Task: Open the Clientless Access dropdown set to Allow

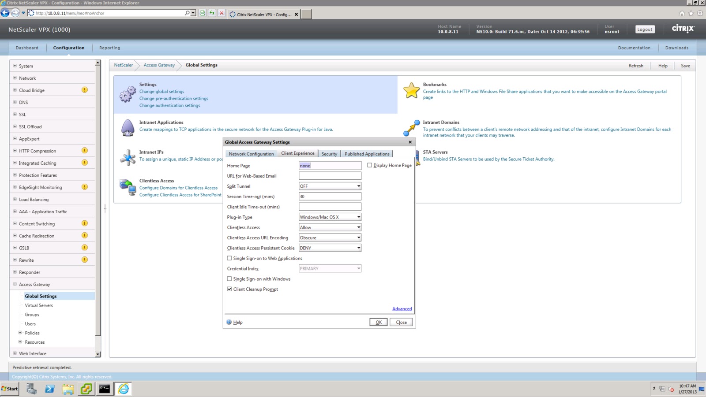Action: (x=330, y=227)
